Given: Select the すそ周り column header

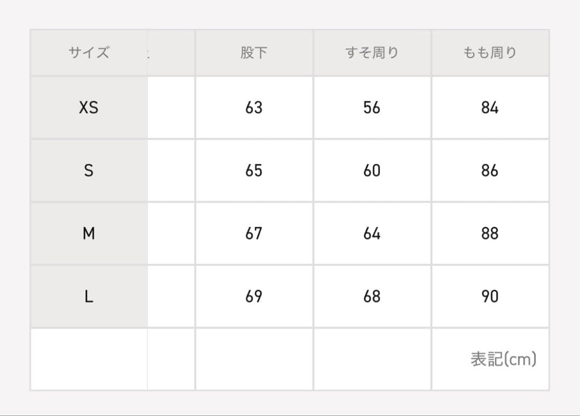Looking at the screenshot, I should [x=372, y=53].
